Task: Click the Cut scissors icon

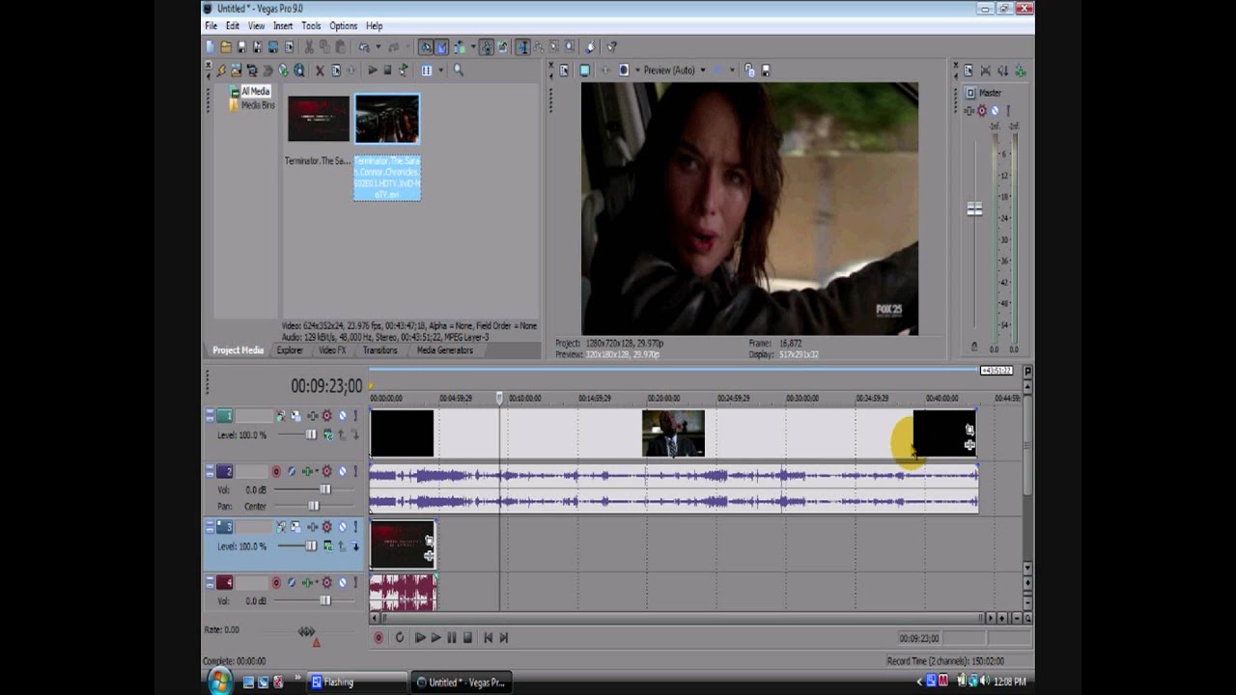Action: click(x=309, y=46)
